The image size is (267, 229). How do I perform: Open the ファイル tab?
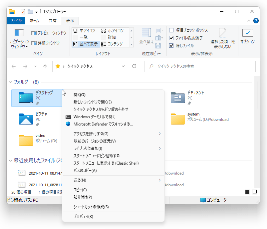tap(16, 21)
